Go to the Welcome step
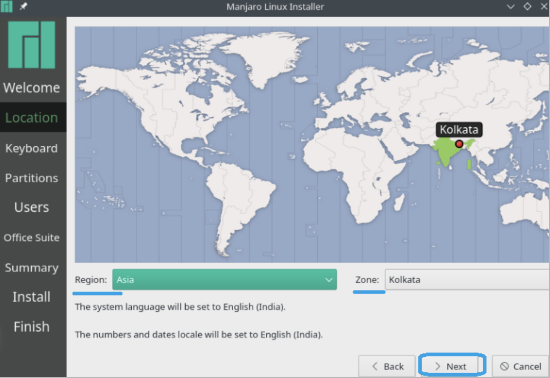550x378 pixels. (x=32, y=88)
